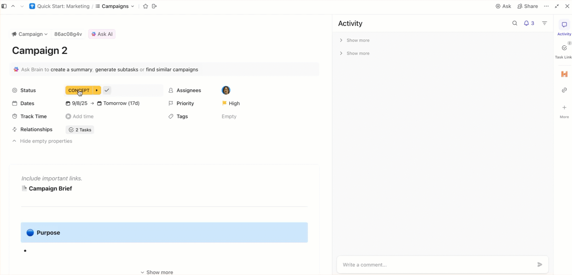The image size is (572, 275).
Task: Click the orange bars sidebar icon
Action: [x=564, y=74]
